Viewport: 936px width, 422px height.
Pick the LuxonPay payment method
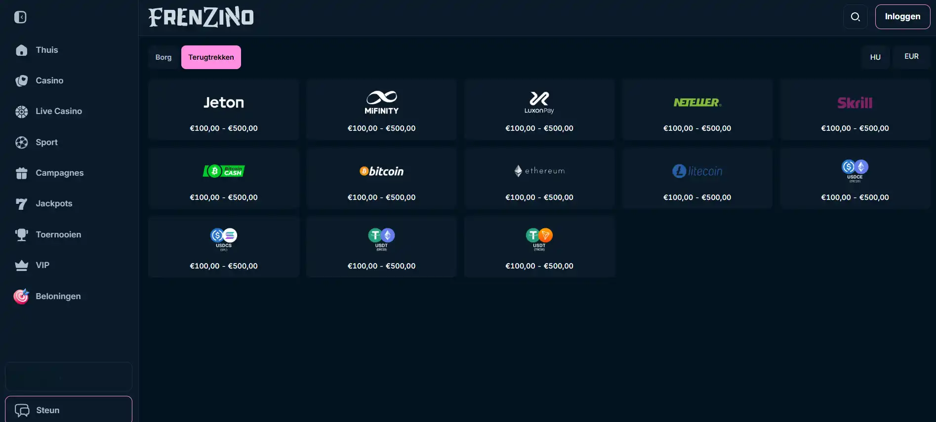pyautogui.click(x=539, y=110)
